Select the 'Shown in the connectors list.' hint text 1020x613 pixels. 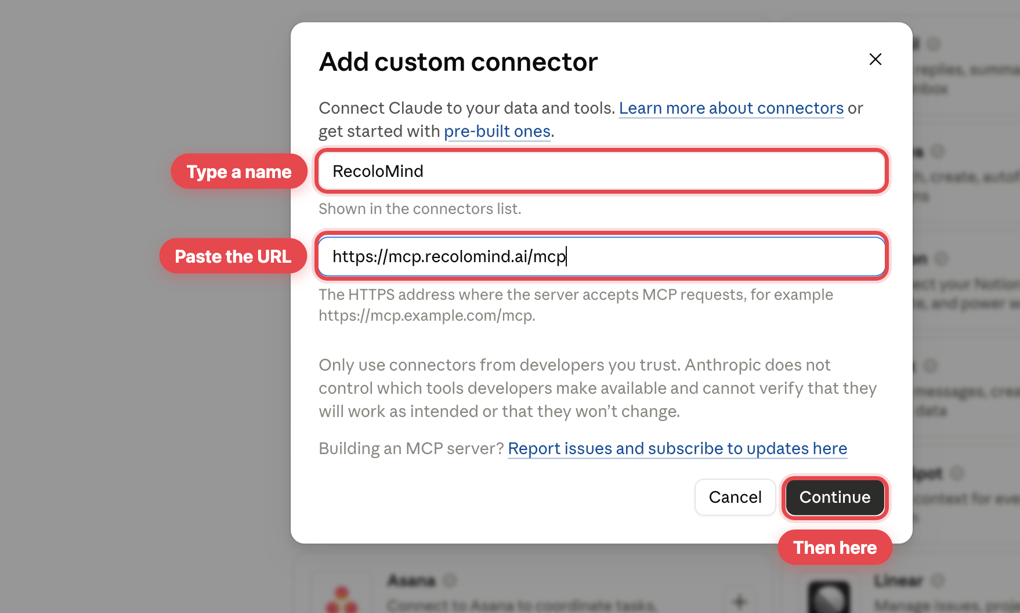point(420,209)
